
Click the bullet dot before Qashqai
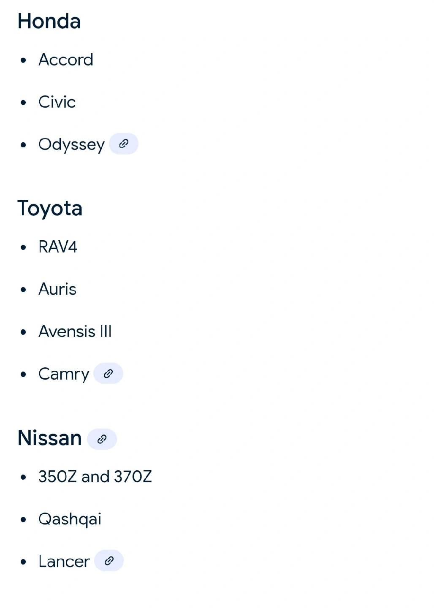pyautogui.click(x=23, y=519)
